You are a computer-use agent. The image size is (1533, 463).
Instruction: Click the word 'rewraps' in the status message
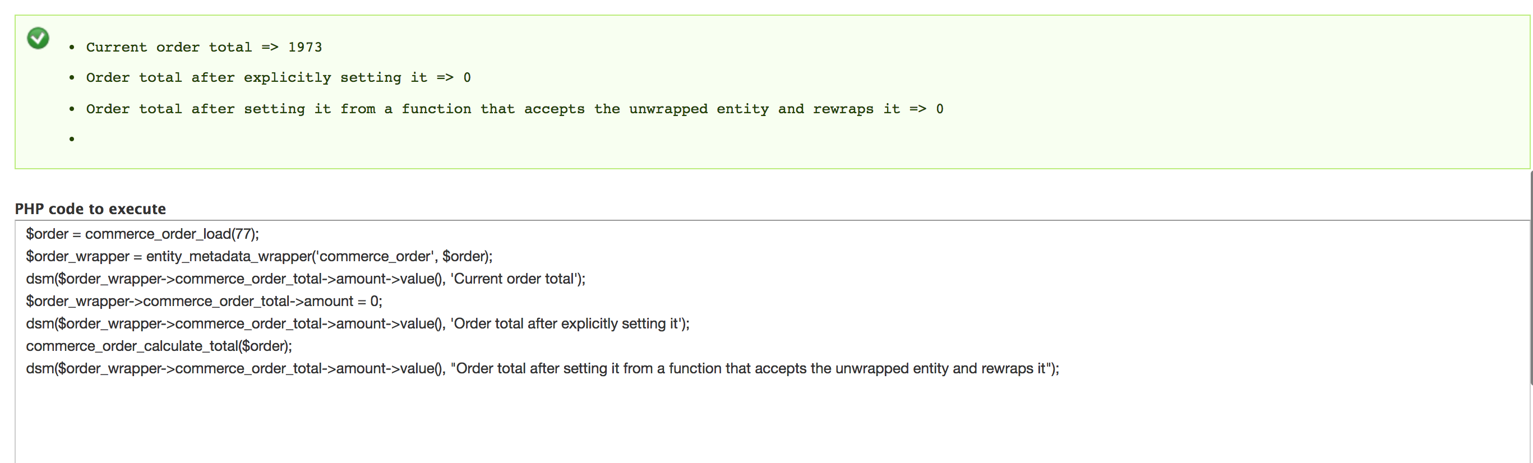point(843,109)
